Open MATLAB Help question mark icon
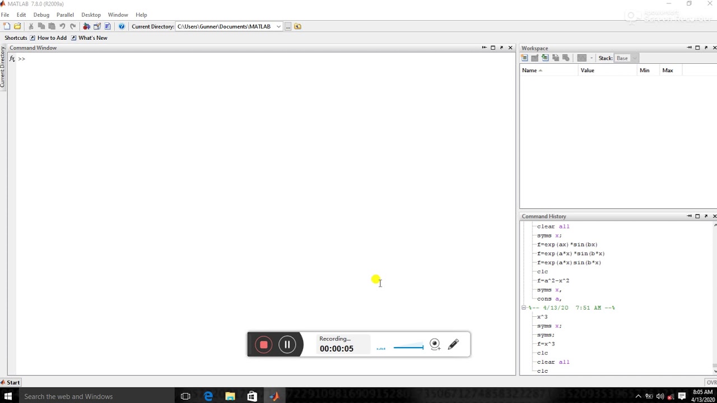The width and height of the screenshot is (717, 403). (x=122, y=26)
